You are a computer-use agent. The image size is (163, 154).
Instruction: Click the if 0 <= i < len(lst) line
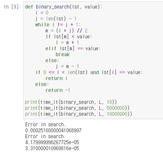(89, 72)
